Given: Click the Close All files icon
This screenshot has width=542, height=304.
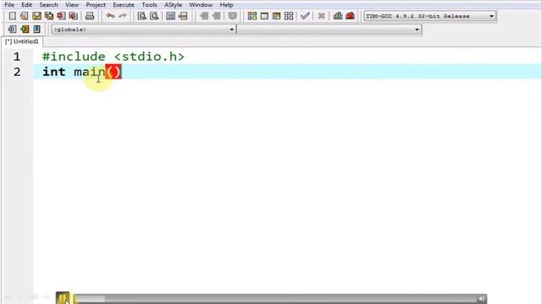Looking at the screenshot, I should [x=74, y=16].
